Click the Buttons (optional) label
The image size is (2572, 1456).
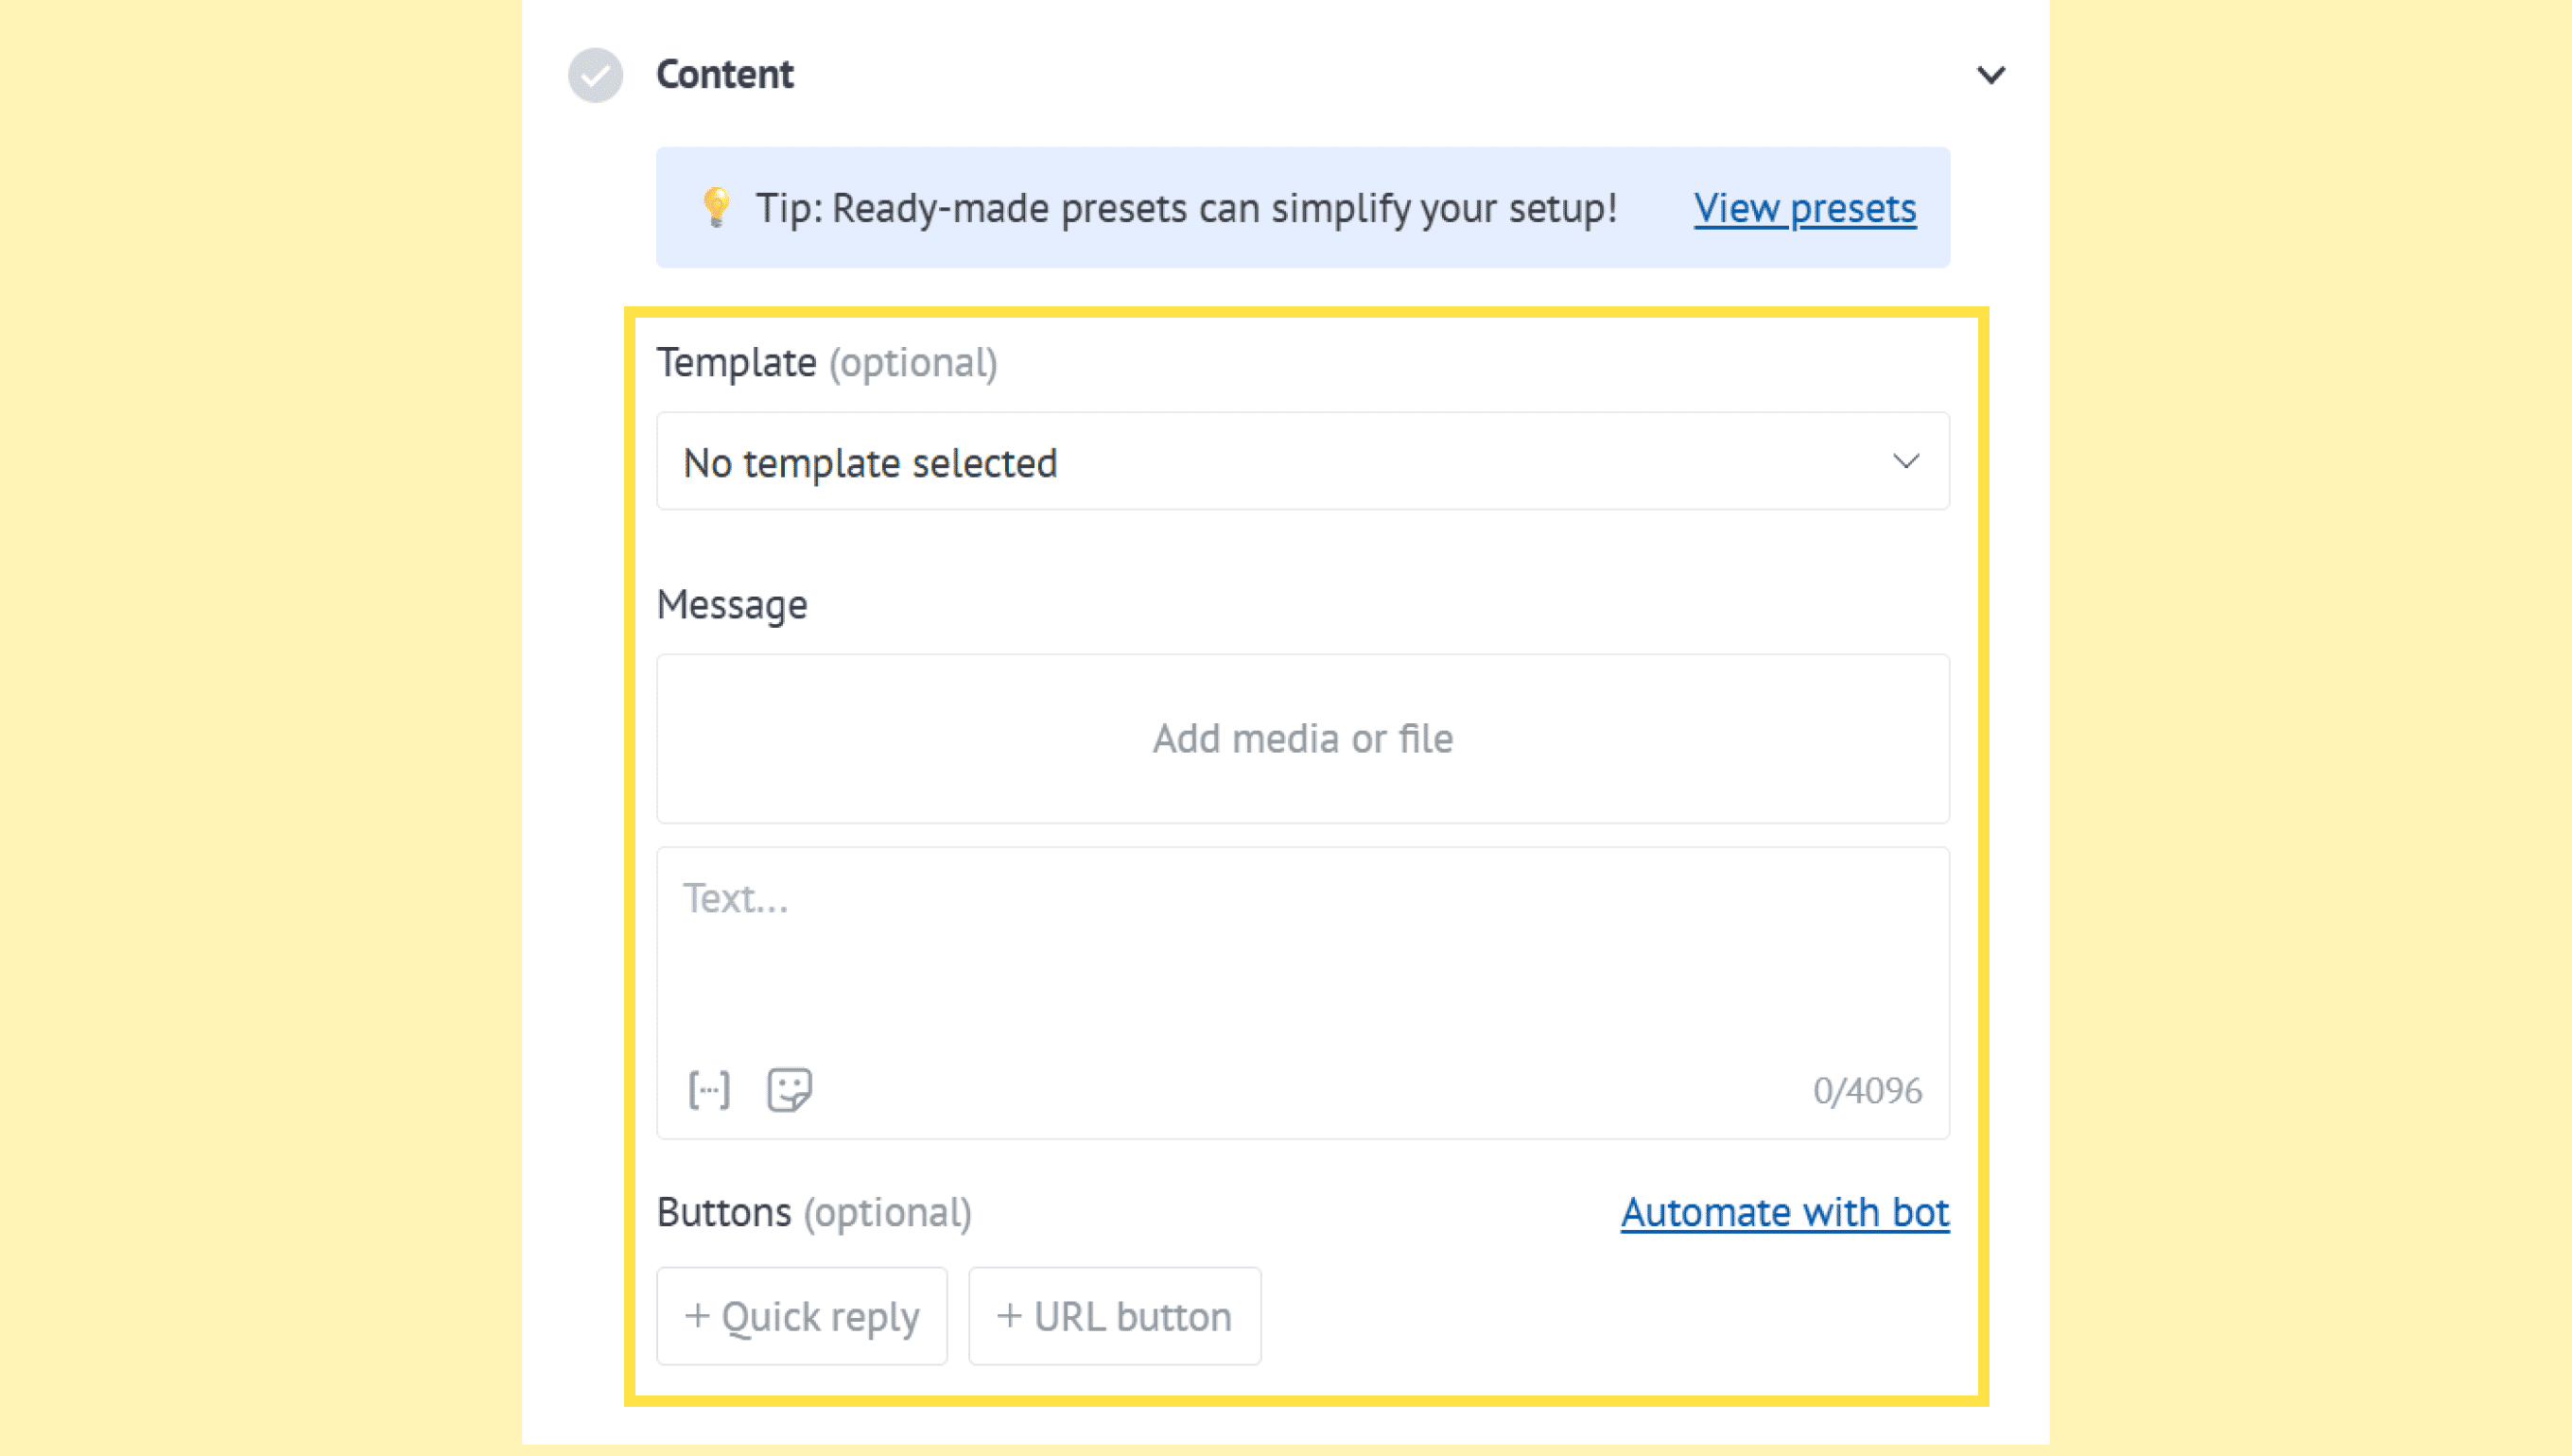[813, 1213]
